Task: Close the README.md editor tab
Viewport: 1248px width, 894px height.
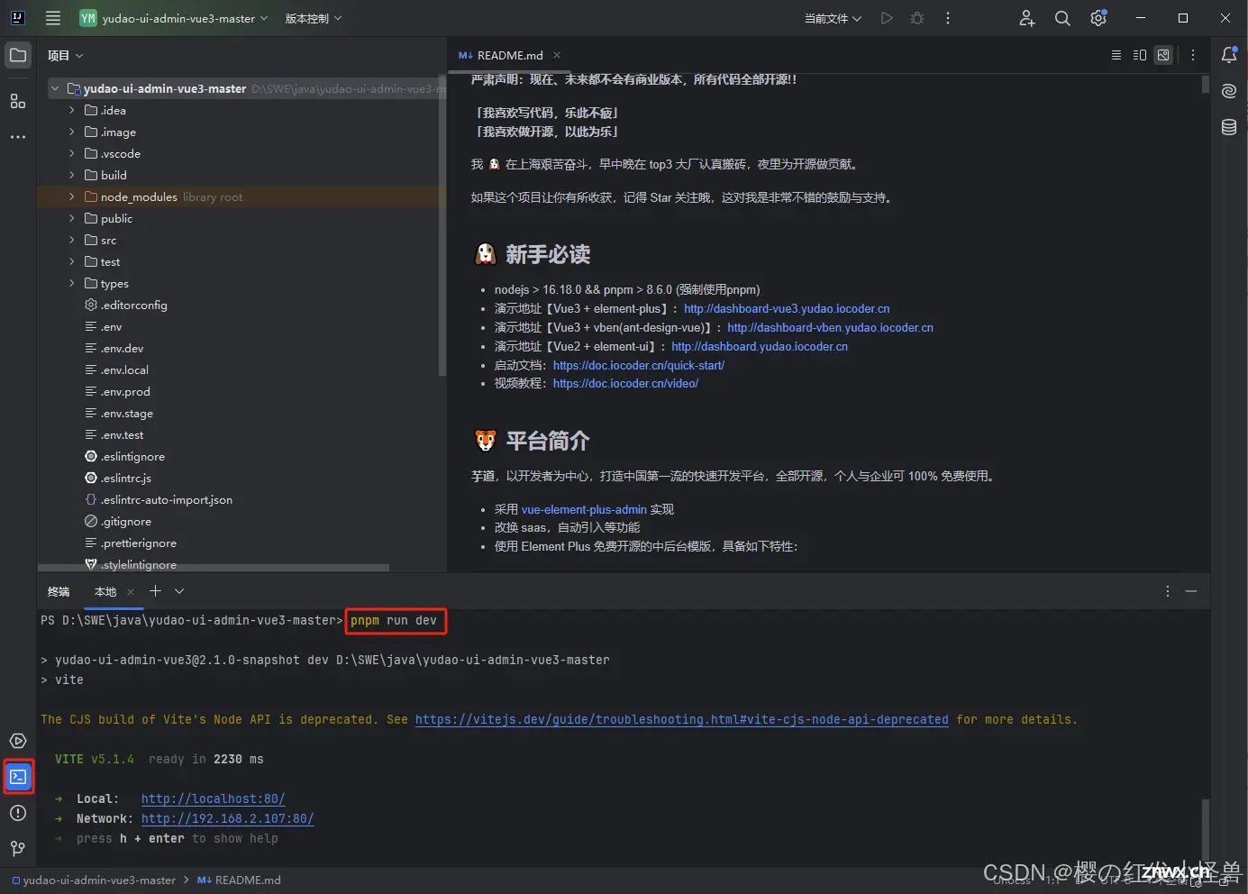Action: [x=557, y=55]
